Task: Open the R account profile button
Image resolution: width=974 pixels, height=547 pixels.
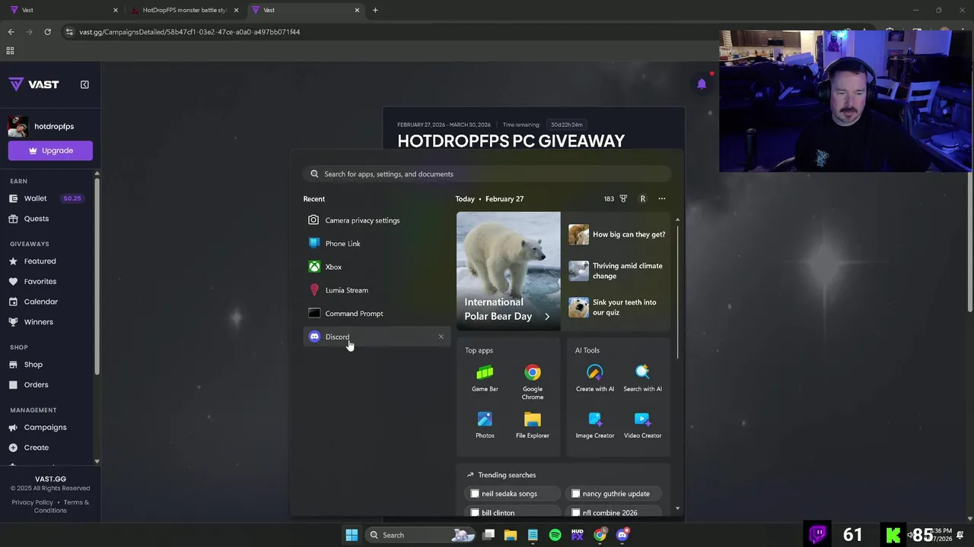Action: tap(642, 198)
